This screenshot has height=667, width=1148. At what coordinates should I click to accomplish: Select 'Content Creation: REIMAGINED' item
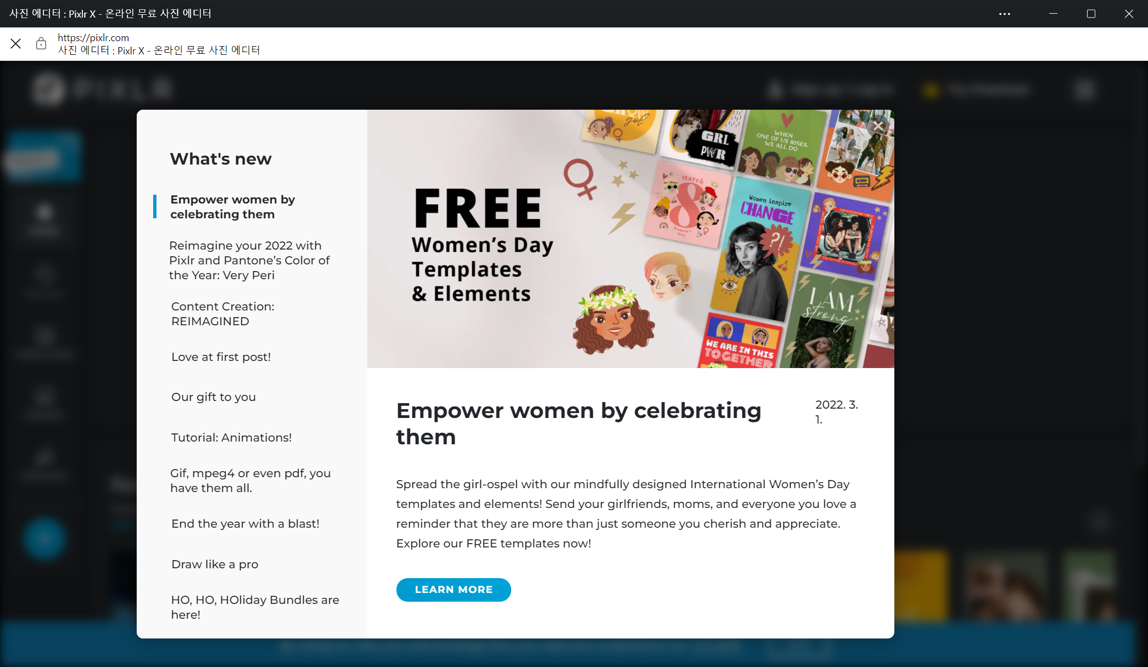(222, 314)
